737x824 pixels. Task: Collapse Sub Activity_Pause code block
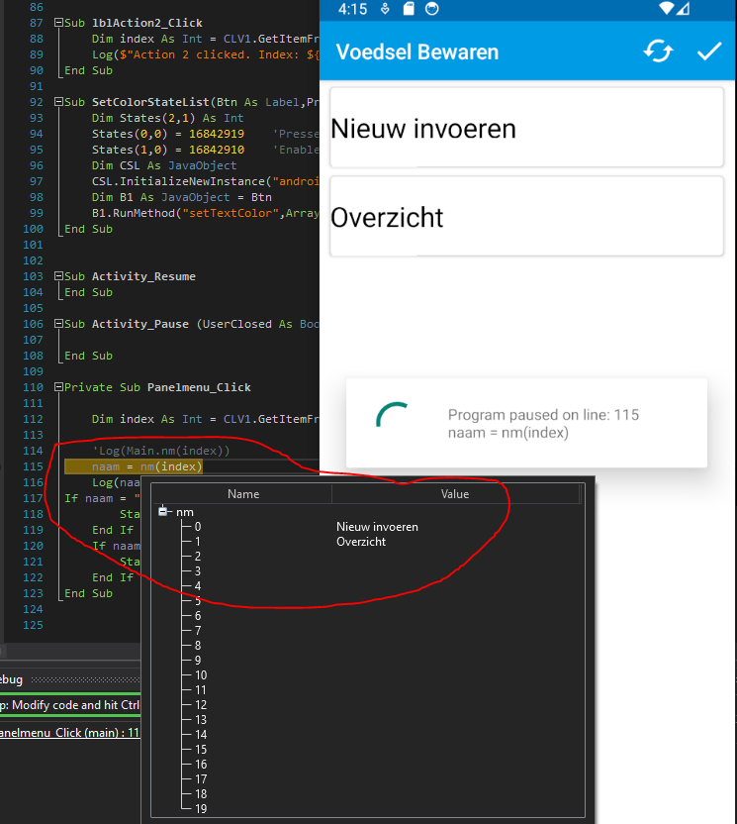(58, 324)
